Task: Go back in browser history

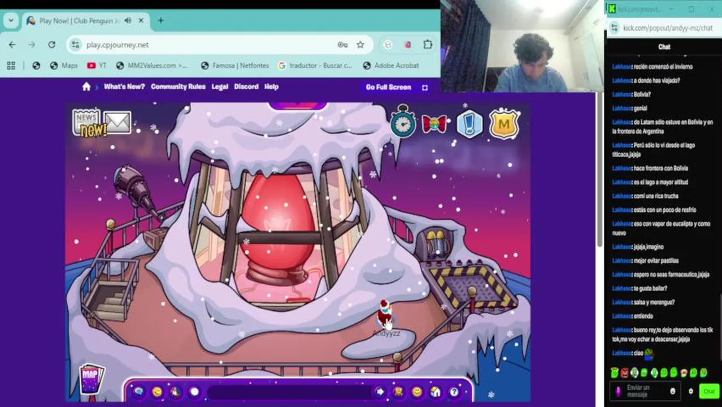Action: pyautogui.click(x=12, y=45)
